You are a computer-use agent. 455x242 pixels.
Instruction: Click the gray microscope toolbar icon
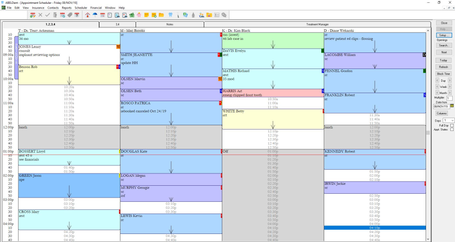click(193, 15)
